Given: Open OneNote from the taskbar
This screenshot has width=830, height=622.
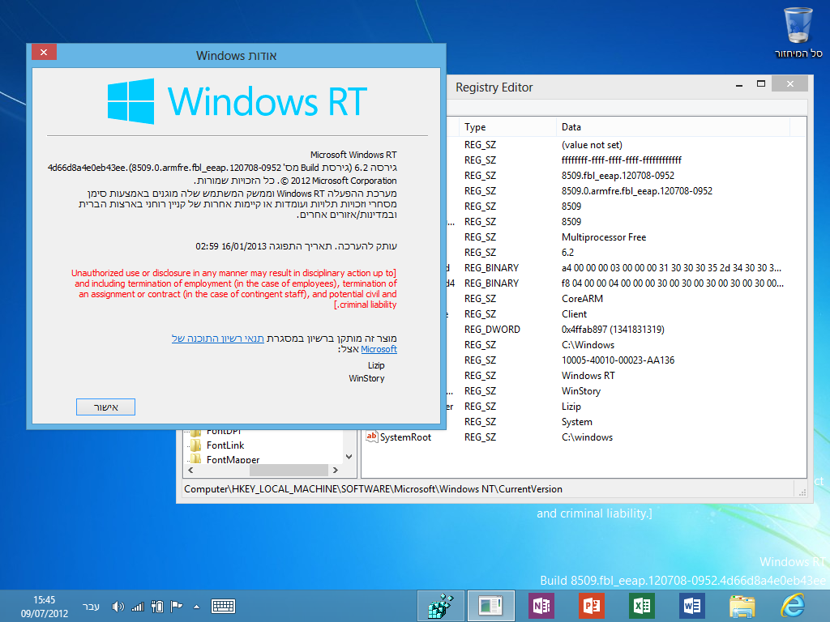Looking at the screenshot, I should click(541, 606).
